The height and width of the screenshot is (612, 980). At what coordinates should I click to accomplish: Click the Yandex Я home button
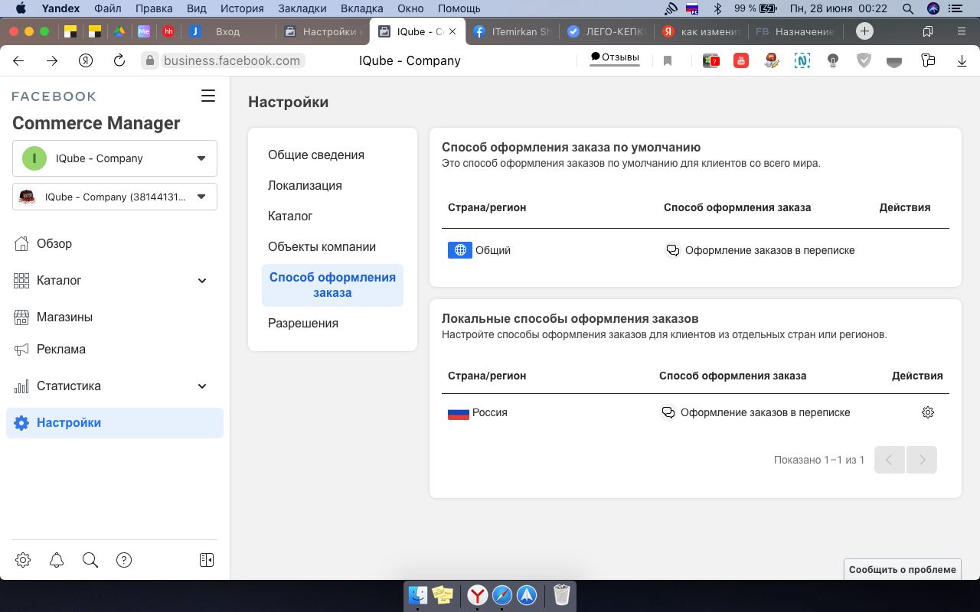pyautogui.click(x=86, y=60)
